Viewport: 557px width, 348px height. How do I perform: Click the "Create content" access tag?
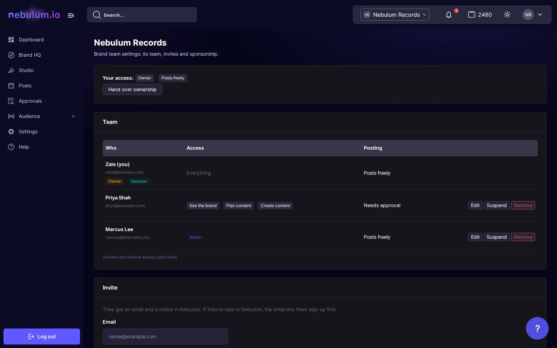coord(275,206)
